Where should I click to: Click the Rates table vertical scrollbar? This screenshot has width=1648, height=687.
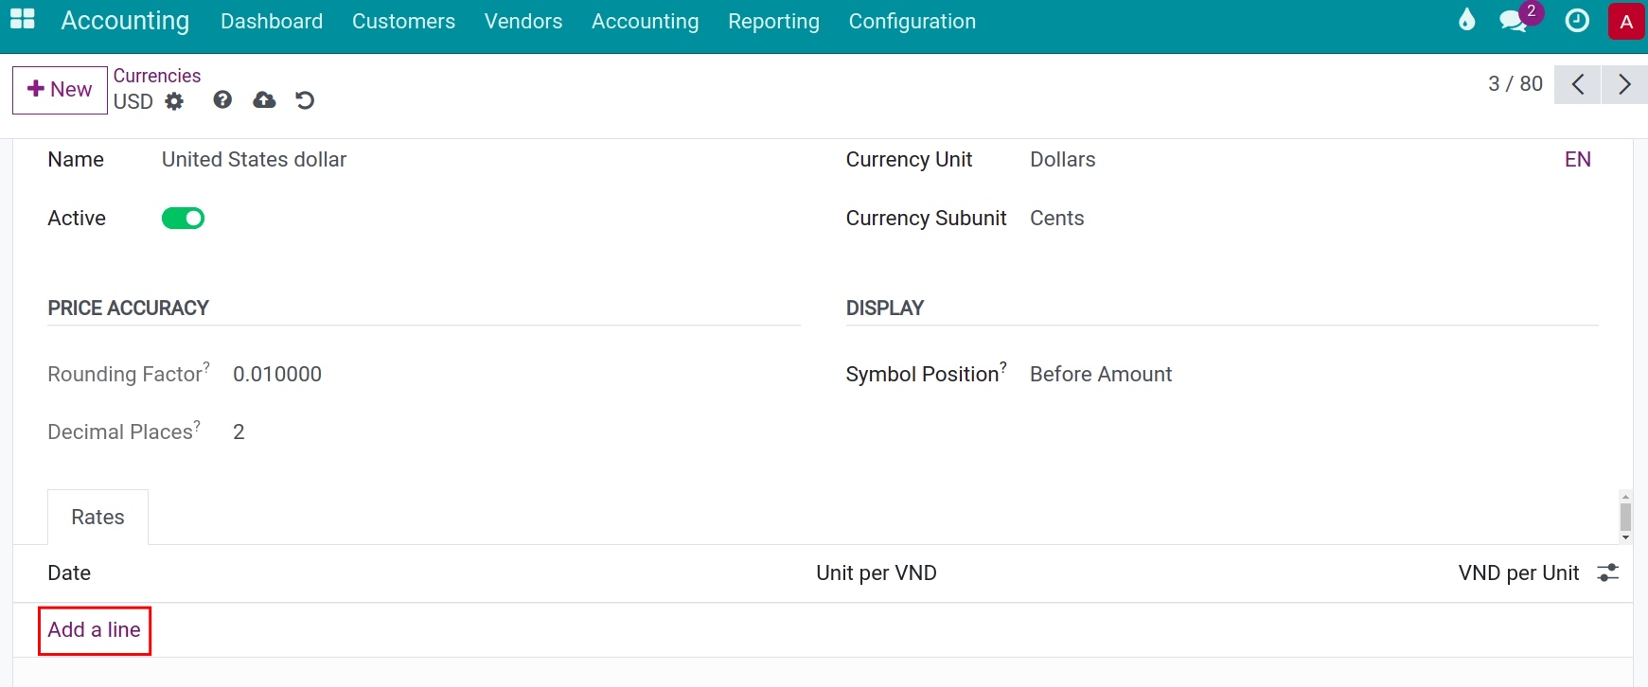[1625, 517]
